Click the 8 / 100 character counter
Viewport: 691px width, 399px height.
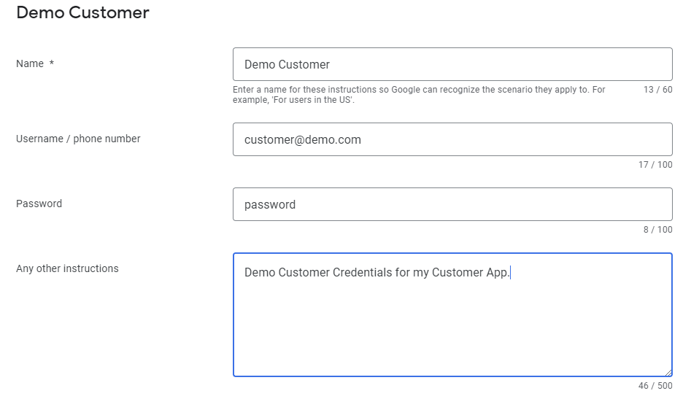pos(657,230)
